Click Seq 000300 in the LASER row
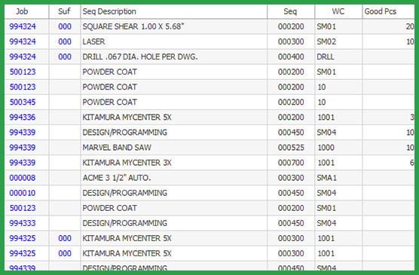Image resolution: width=419 pixels, height=275 pixels. [x=291, y=41]
